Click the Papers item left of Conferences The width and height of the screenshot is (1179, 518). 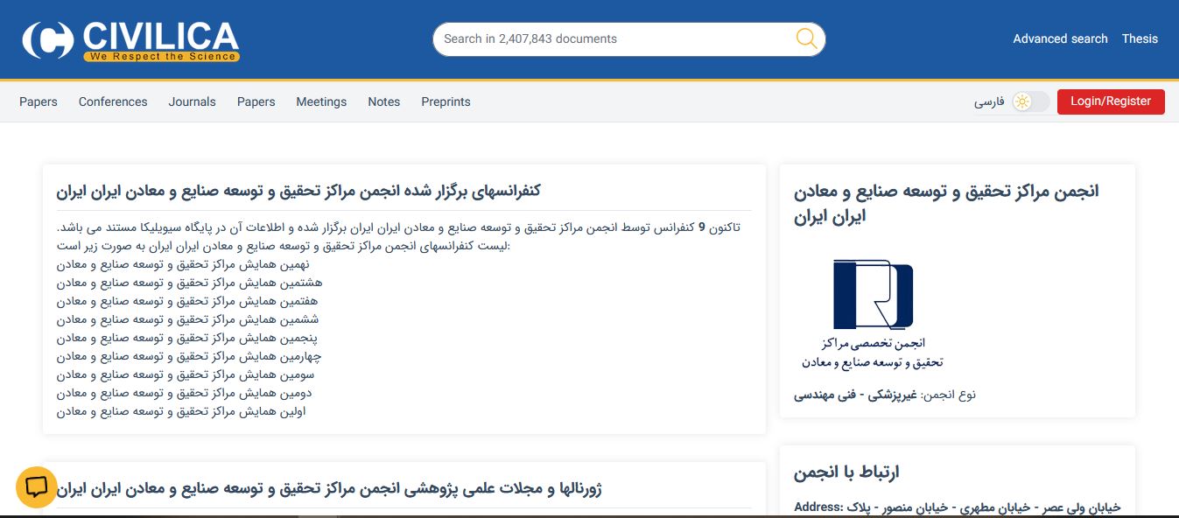click(x=39, y=101)
